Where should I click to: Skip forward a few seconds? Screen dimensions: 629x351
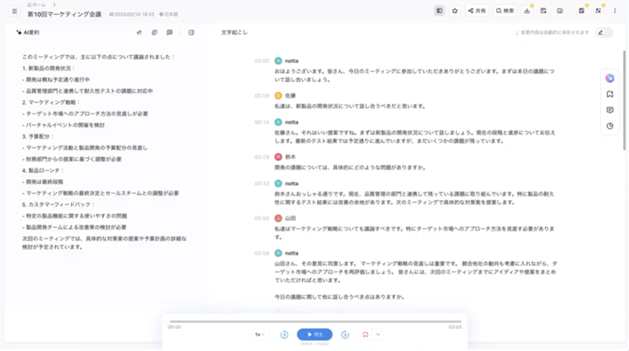(x=345, y=334)
